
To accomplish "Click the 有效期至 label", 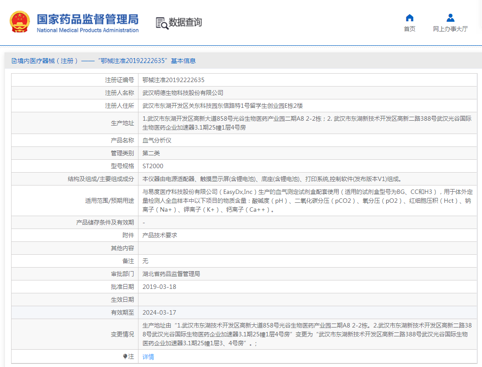I will click(122, 312).
